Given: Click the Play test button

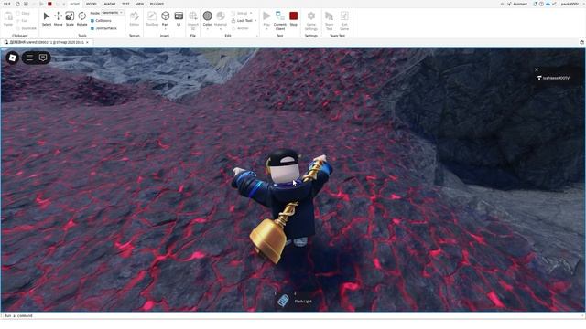Looking at the screenshot, I should pyautogui.click(x=266, y=16).
